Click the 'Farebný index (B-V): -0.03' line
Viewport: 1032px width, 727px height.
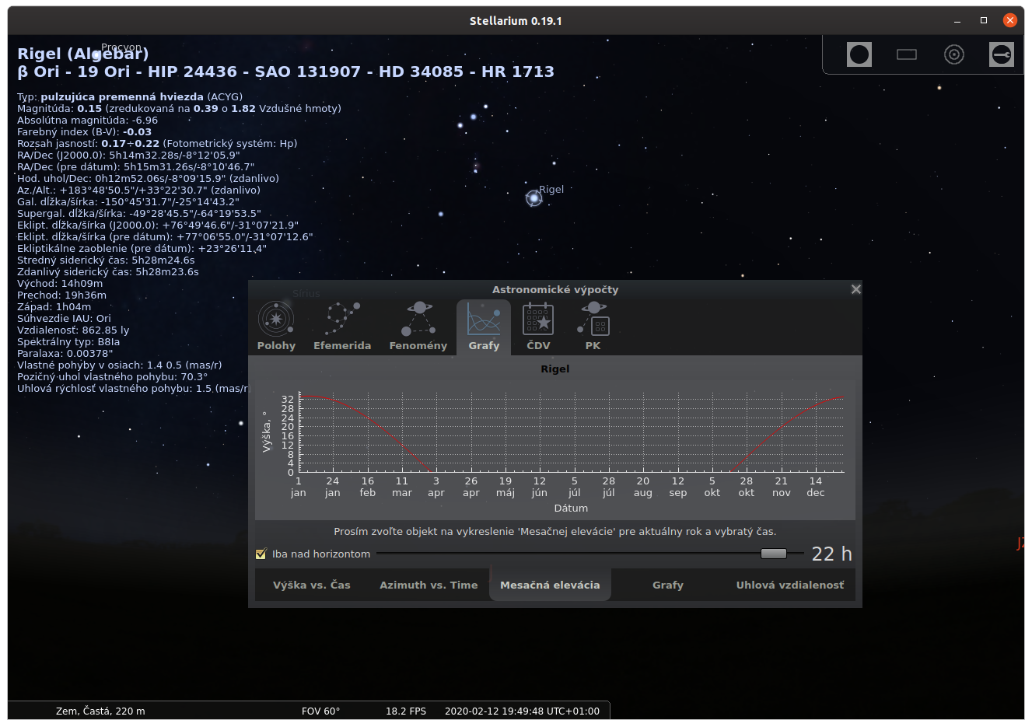[84, 131]
